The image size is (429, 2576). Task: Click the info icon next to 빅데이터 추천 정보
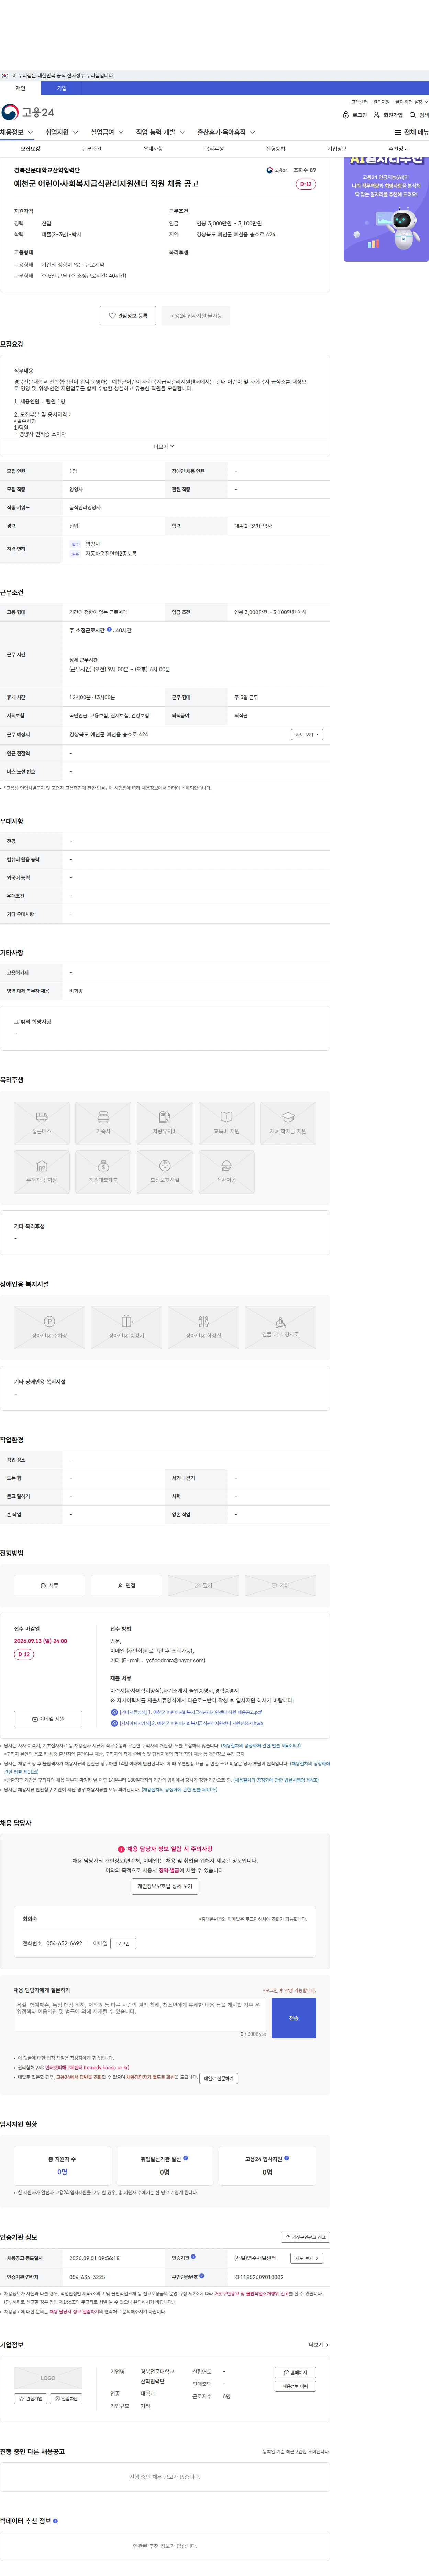(55, 2521)
